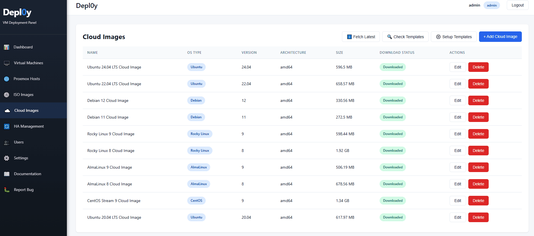The width and height of the screenshot is (534, 236).
Task: Log out using the Logout button
Action: click(x=517, y=5)
